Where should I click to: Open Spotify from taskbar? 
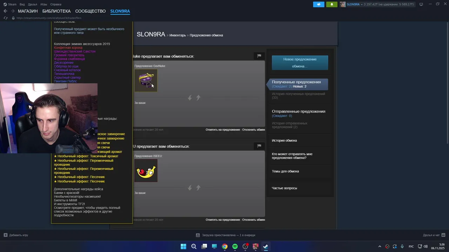[x=235, y=246]
